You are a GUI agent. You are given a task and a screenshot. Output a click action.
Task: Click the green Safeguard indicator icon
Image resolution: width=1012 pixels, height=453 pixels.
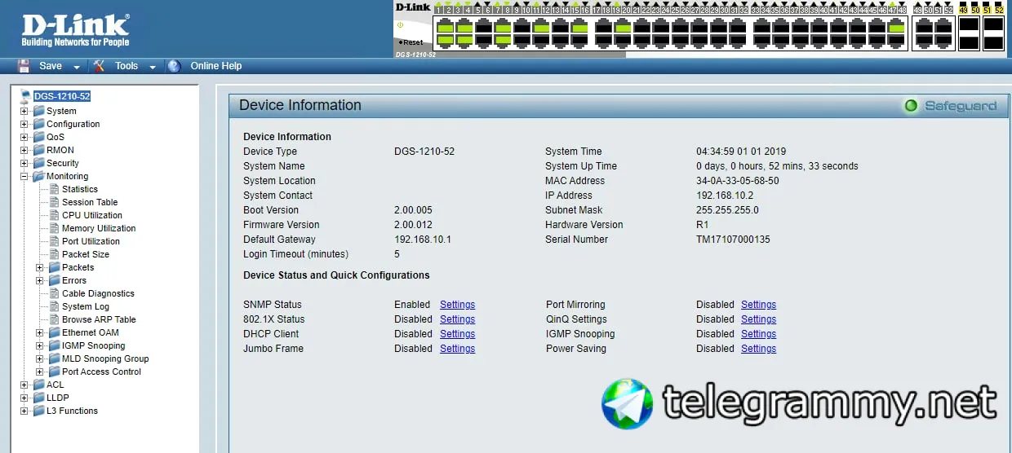[x=911, y=106]
